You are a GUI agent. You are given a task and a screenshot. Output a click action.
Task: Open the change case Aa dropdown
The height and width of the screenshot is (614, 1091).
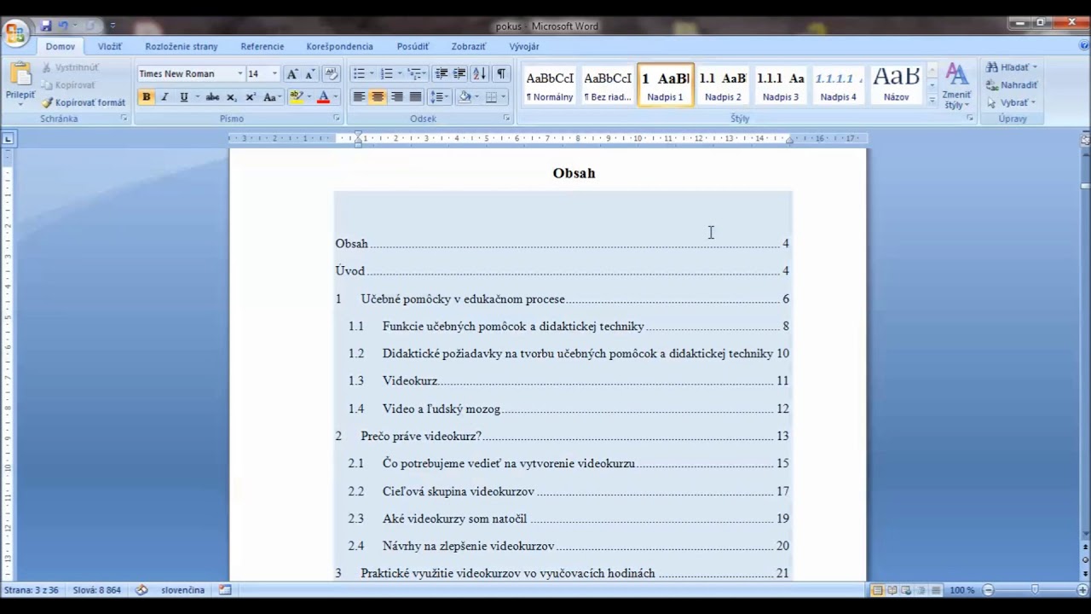[273, 97]
